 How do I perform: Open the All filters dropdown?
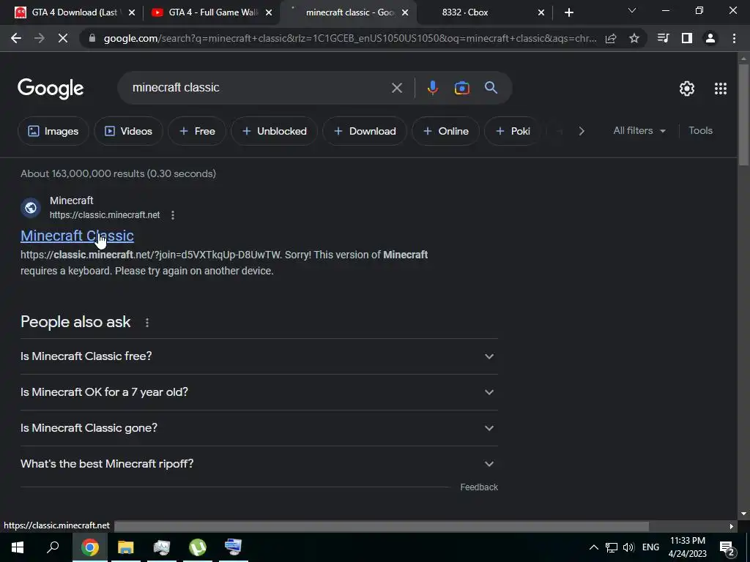click(639, 131)
